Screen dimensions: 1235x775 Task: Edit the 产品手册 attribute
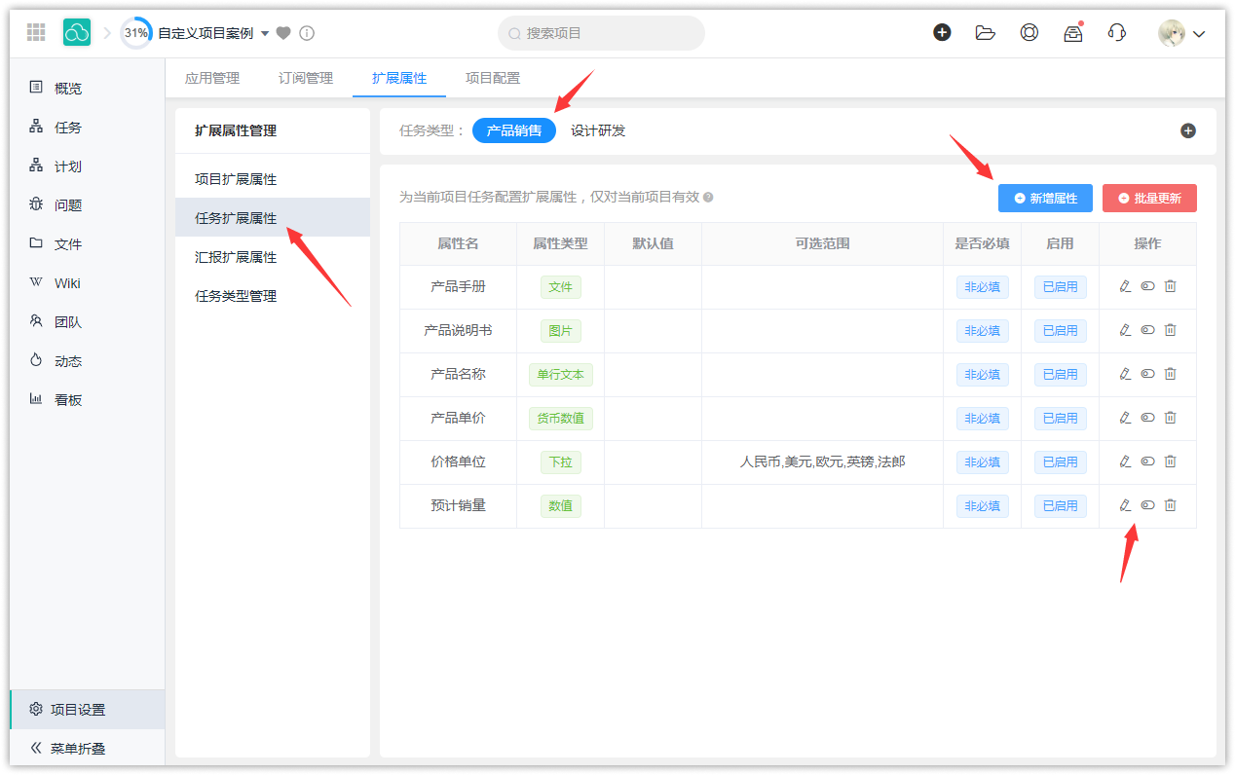click(x=1125, y=286)
